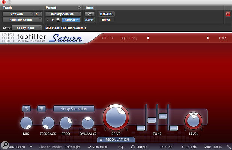This screenshot has width=232, height=150.
Task: Select the next preset arrow
Action: 208,38
